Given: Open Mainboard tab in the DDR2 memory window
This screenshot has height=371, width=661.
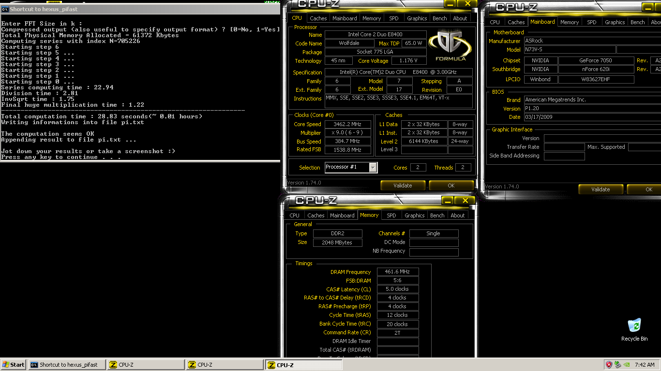Looking at the screenshot, I should tap(342, 215).
